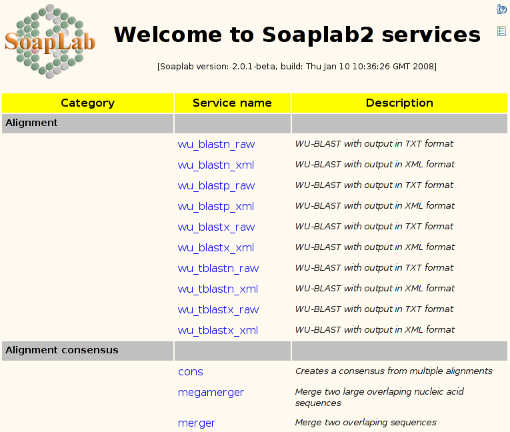Open the wu_tblastn_raw service
Viewport: 510px width, 432px height.
click(218, 268)
